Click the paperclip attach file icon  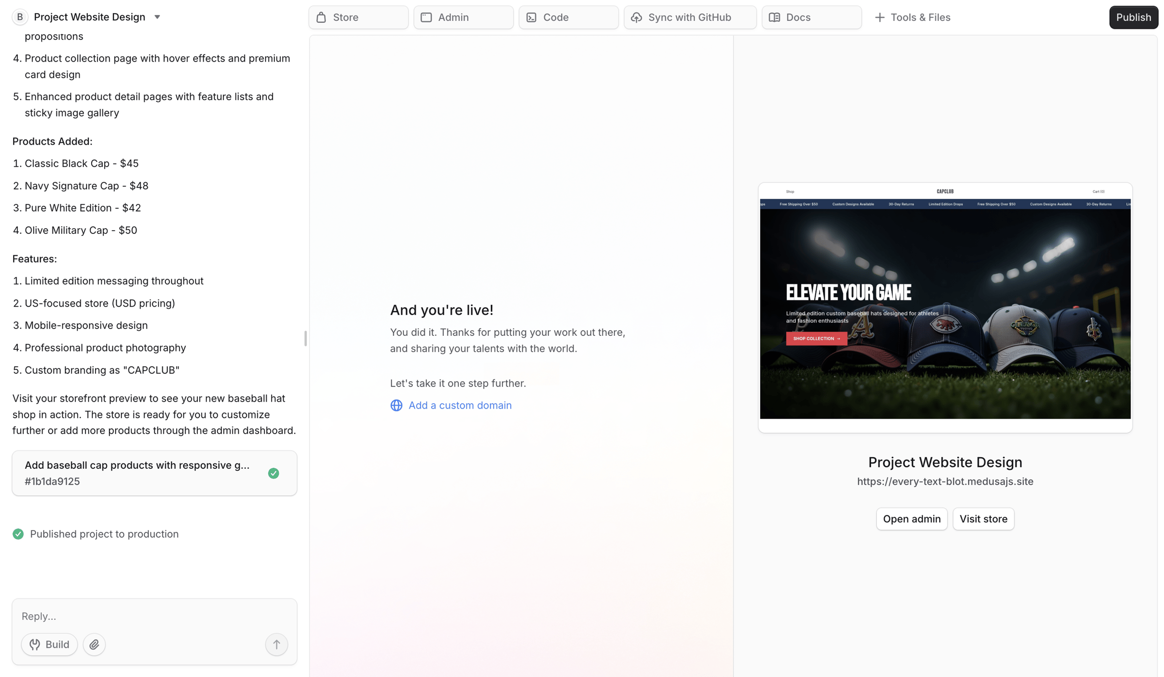(x=94, y=644)
